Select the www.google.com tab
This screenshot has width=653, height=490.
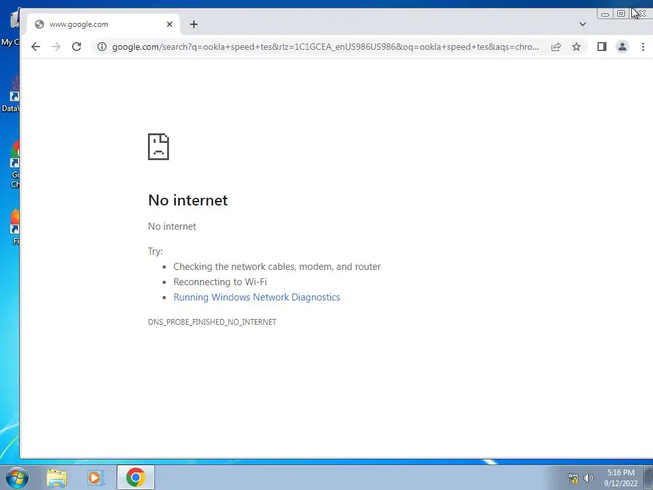[x=103, y=24]
